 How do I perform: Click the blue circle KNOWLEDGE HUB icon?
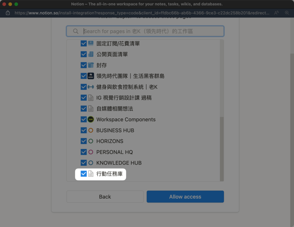click(x=91, y=163)
